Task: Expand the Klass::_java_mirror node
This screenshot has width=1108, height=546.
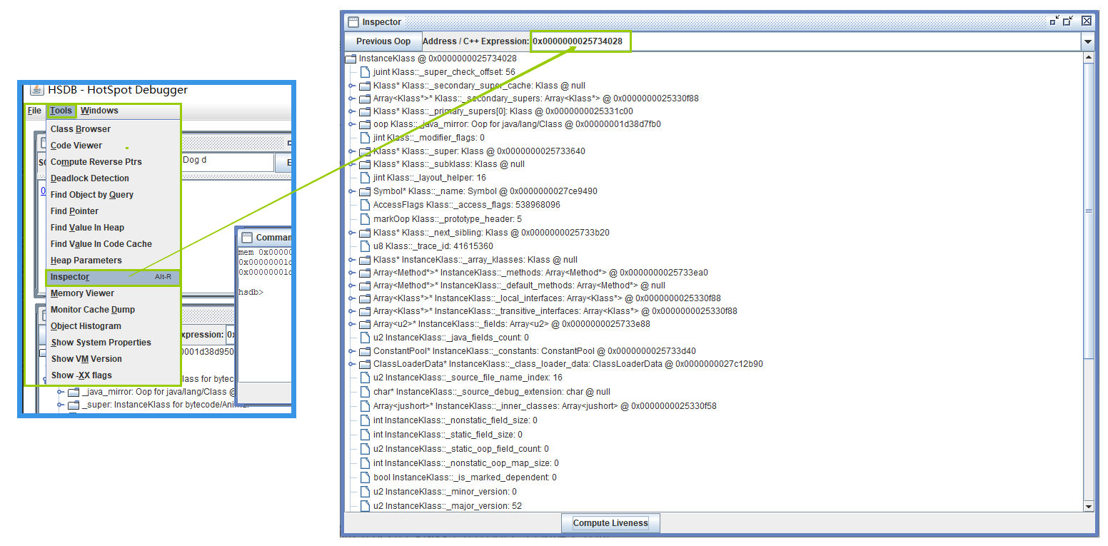Action: point(351,124)
